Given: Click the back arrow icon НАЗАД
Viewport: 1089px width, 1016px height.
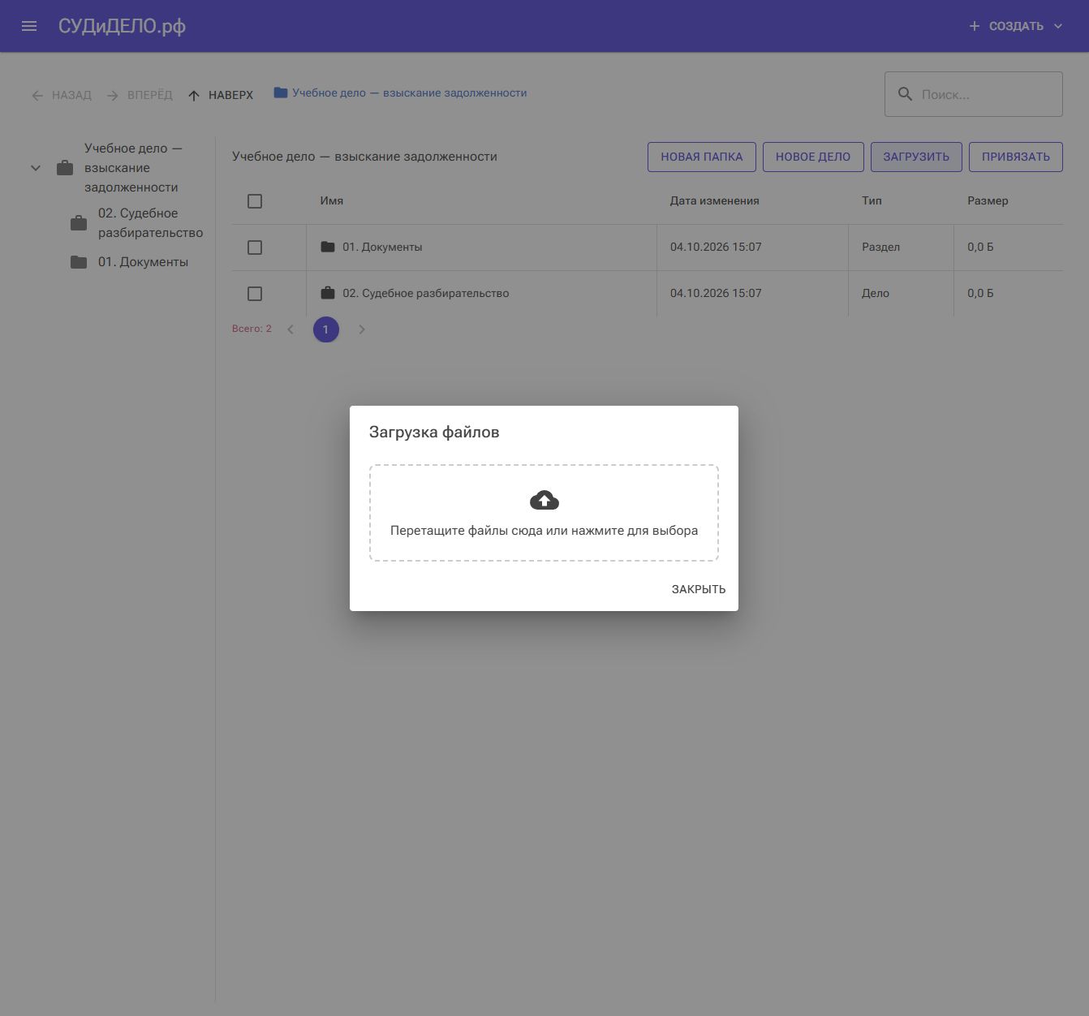Looking at the screenshot, I should (37, 96).
